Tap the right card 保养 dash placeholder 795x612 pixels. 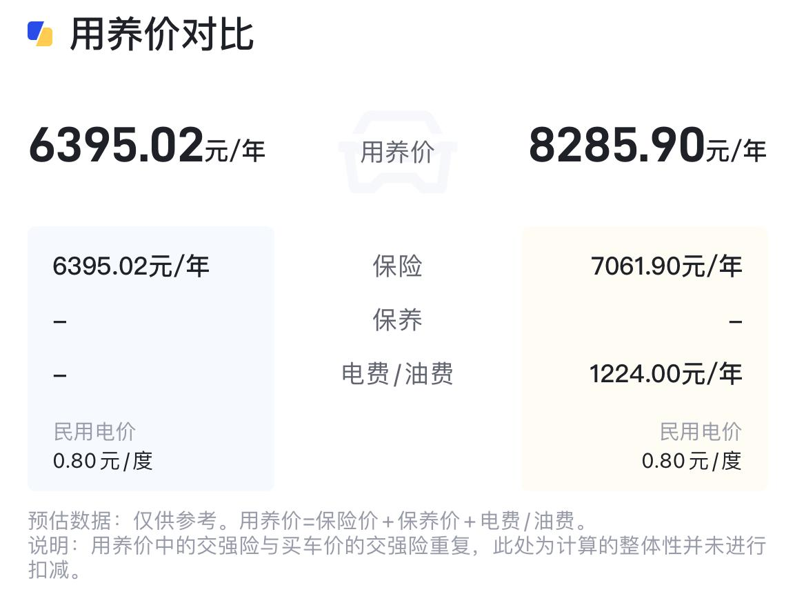(x=735, y=321)
